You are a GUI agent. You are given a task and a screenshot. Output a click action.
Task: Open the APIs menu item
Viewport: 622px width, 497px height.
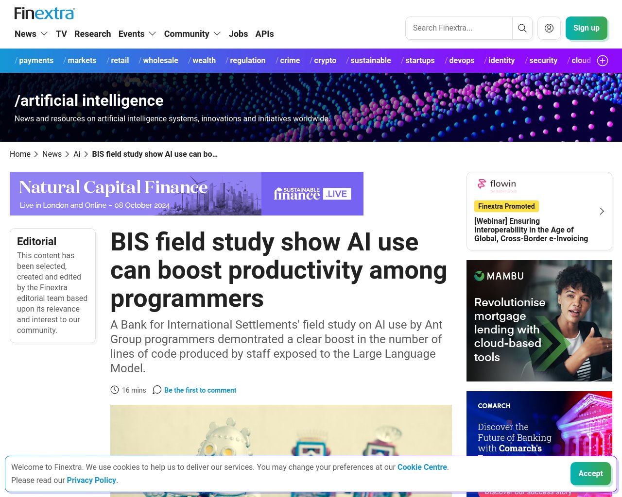[264, 34]
